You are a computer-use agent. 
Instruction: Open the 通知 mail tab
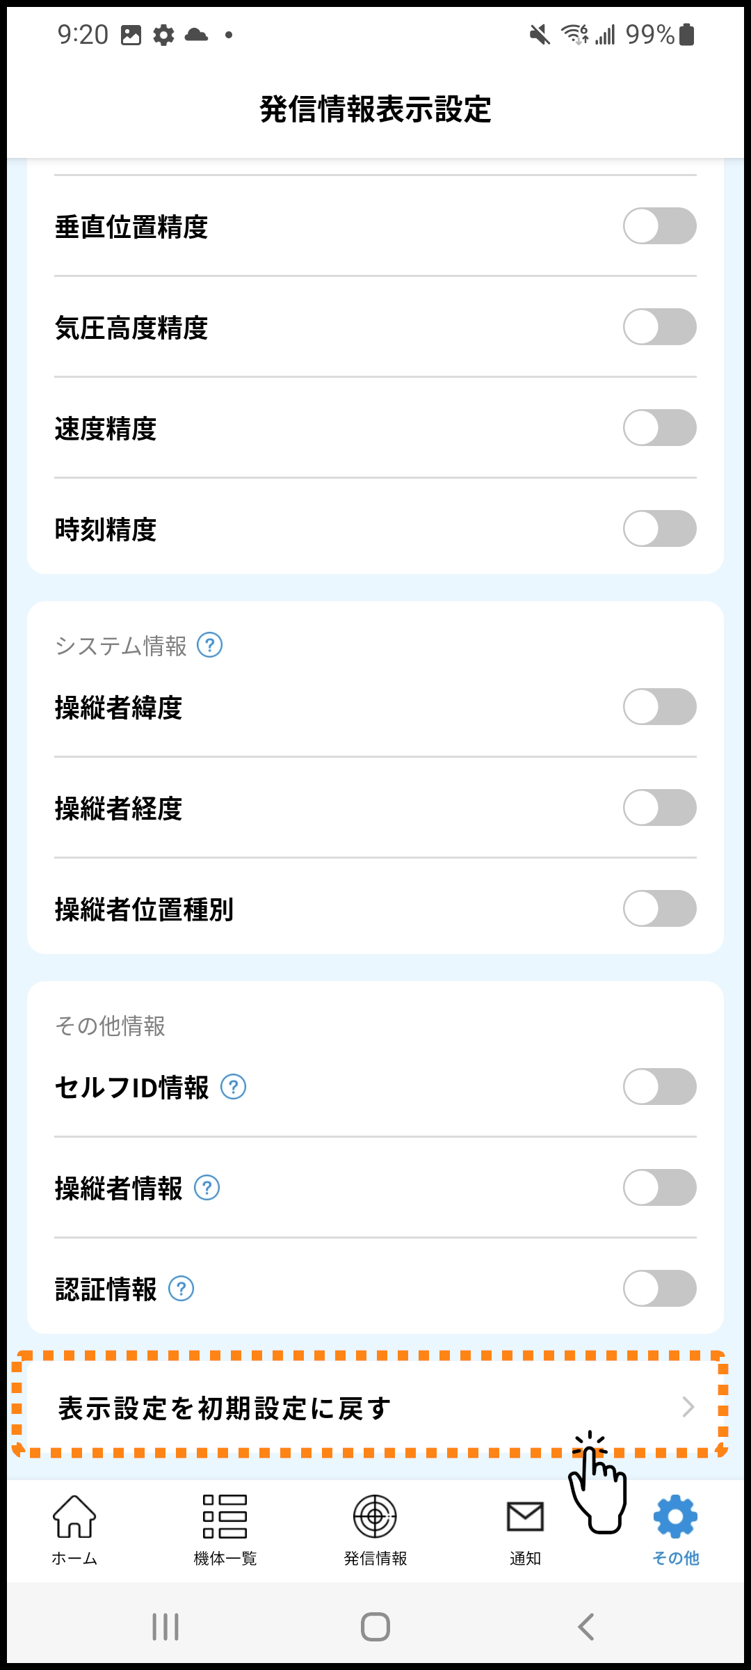[x=525, y=1529]
